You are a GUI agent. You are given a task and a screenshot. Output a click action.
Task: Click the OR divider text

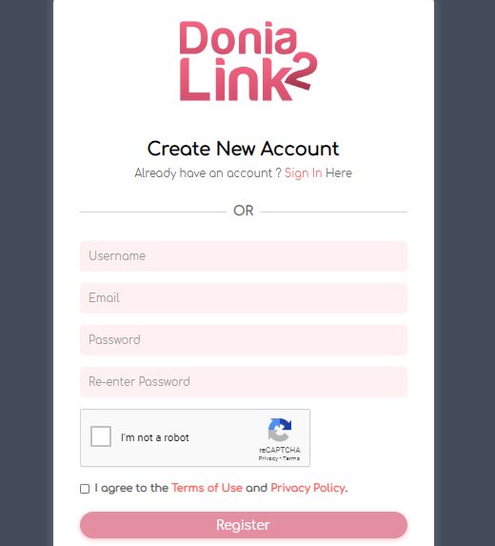tap(244, 211)
